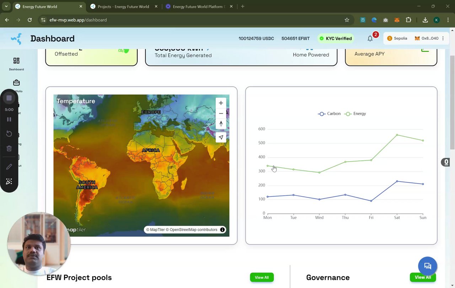This screenshot has height=288, width=455.
Task: Toggle the Carbon series in chart legend
Action: point(329,114)
